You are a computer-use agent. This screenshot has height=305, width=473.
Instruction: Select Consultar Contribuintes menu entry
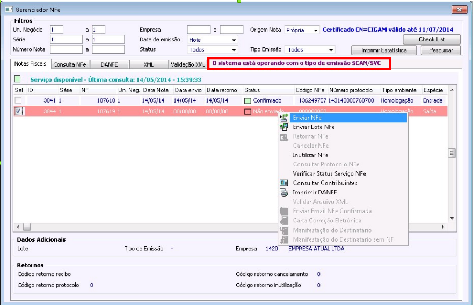(343, 183)
